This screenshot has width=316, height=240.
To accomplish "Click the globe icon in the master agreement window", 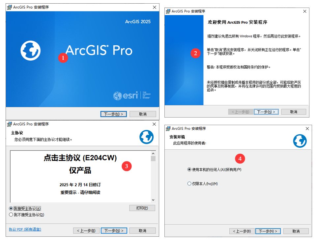I will pyautogui.click(x=147, y=137).
